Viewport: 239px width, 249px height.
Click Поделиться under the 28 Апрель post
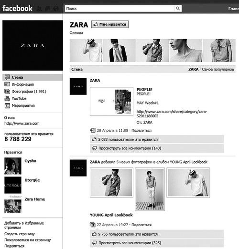(141, 130)
